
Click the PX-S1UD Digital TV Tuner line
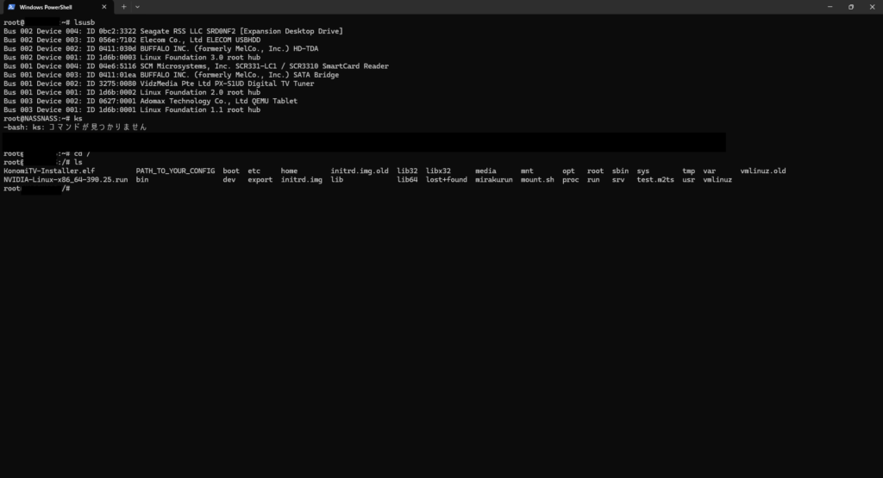click(x=159, y=84)
